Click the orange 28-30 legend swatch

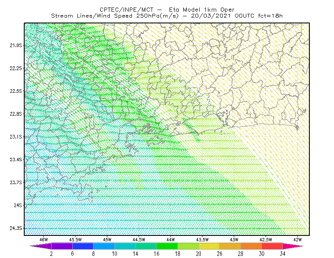[251, 246]
